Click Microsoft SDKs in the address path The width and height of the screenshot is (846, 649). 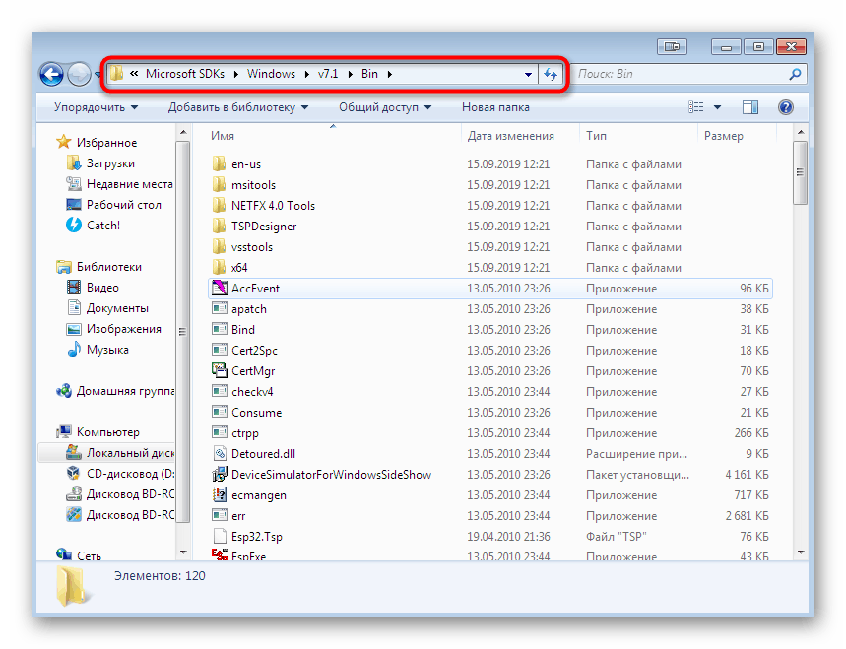[185, 74]
